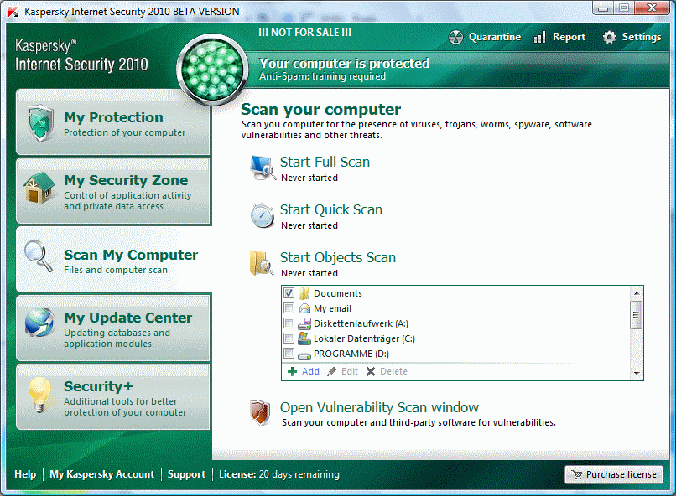Select the Lokaler Datenträger (C:) row text

point(364,338)
